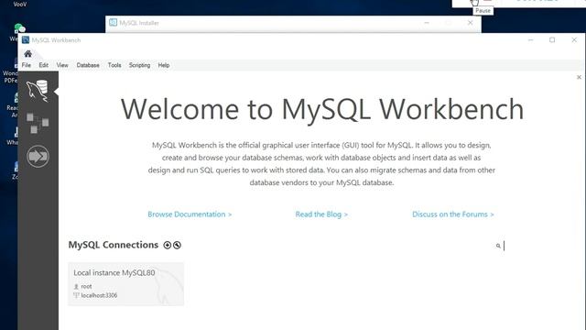Open the Local instance MySQL80 connection tile

point(126,284)
